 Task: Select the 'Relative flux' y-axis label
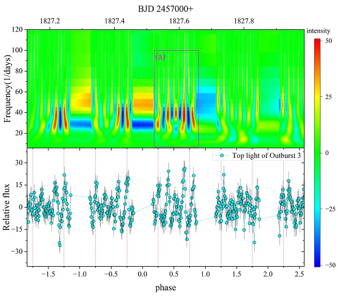coord(8,207)
